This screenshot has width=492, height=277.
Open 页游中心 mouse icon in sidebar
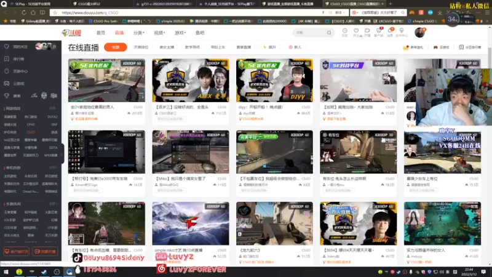tap(7, 71)
